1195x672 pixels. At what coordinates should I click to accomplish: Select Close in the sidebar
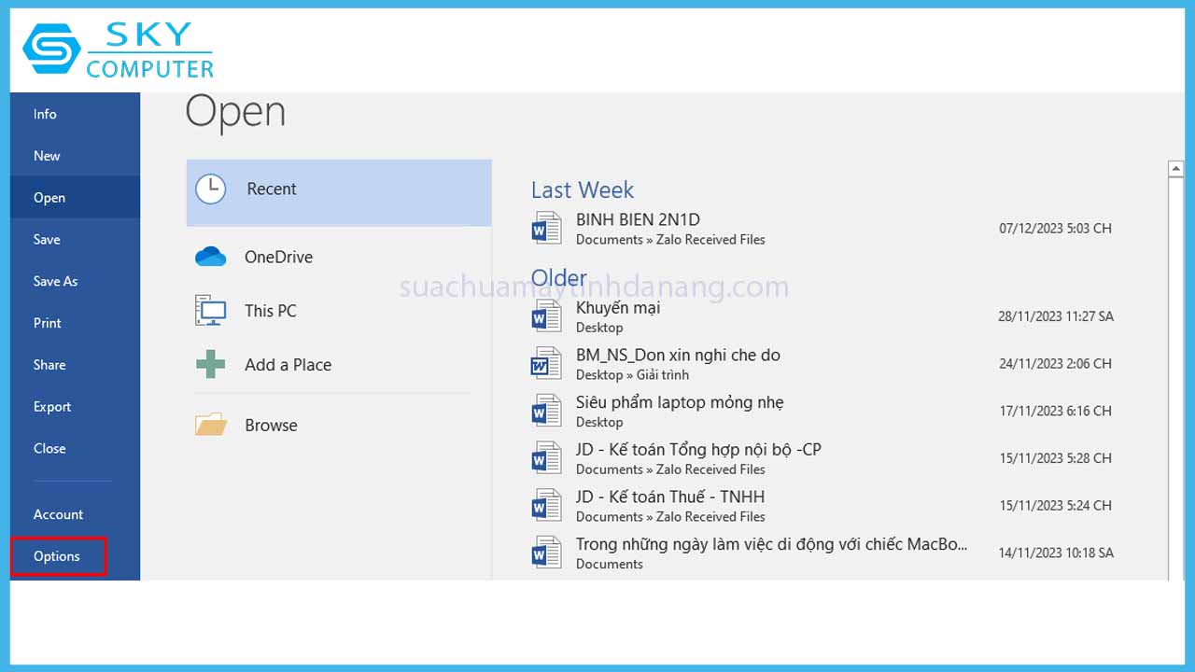tap(75, 448)
